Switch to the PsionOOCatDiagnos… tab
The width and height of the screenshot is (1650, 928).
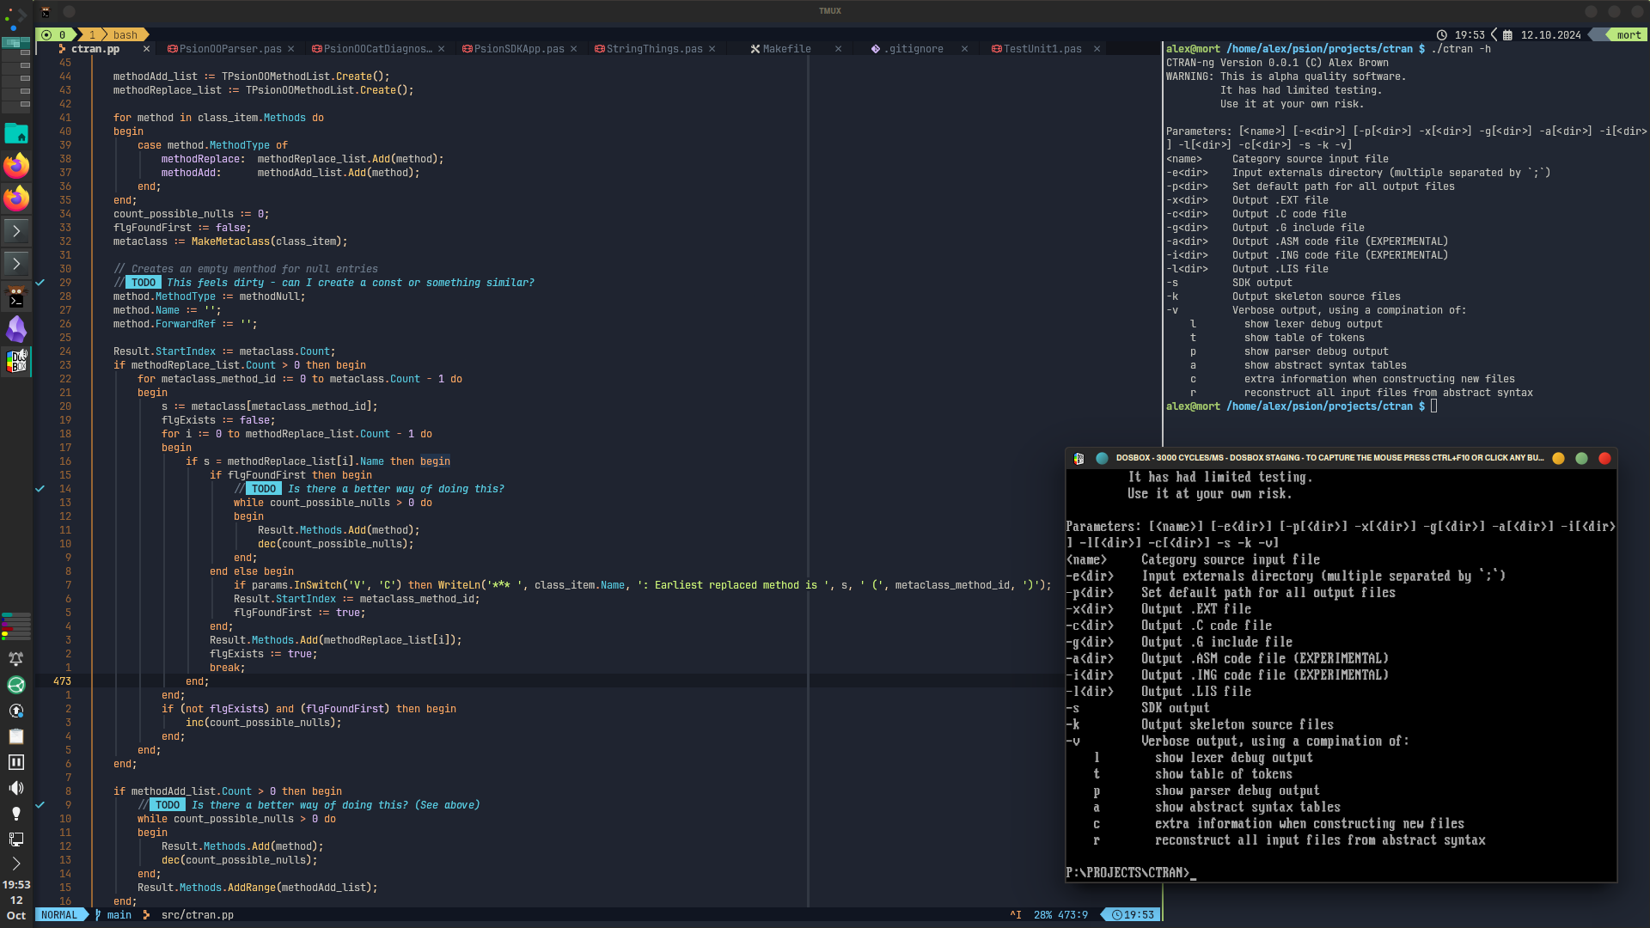[378, 49]
